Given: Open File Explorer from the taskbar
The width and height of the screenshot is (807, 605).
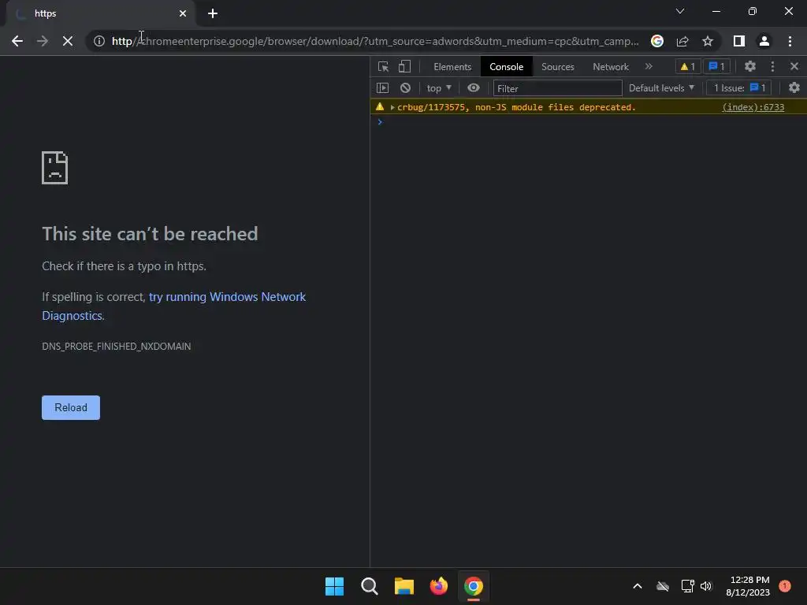Looking at the screenshot, I should [x=404, y=586].
